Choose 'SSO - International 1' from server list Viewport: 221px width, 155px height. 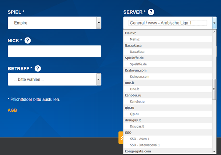(168, 145)
